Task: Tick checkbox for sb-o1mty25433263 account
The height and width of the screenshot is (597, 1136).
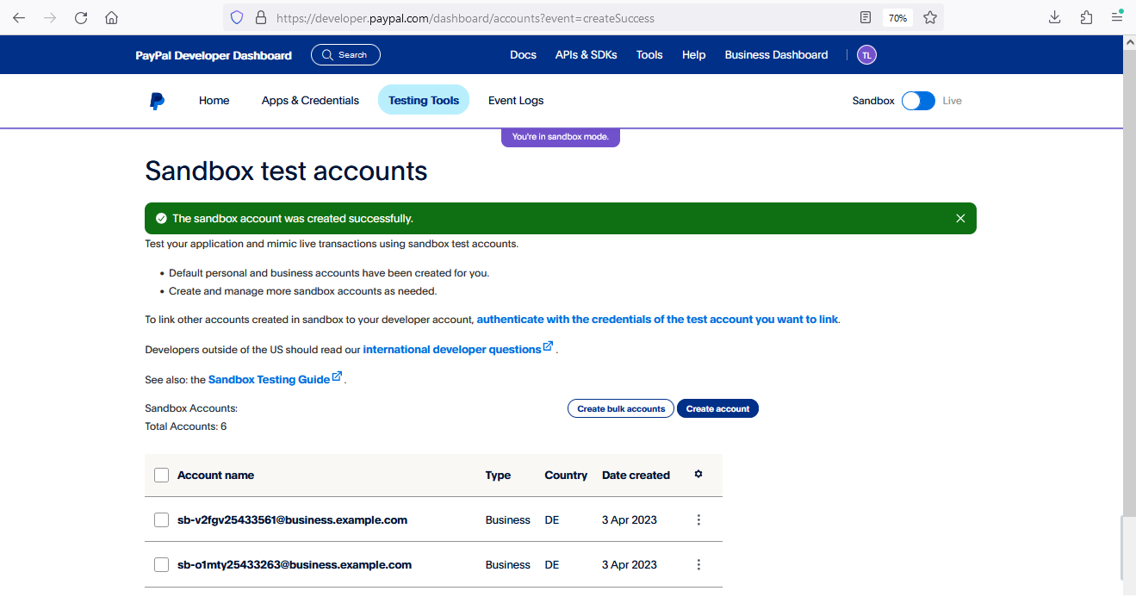Action: 161,565
